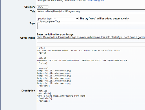The height and width of the screenshot is (110, 145).
Task: Click the [/details] closing tag line
Action: pos(43,101)
